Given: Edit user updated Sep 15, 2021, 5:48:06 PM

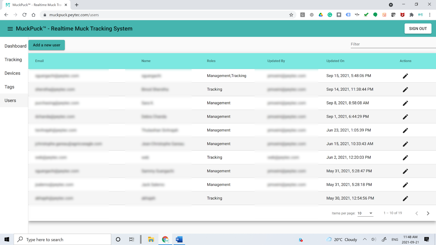Looking at the screenshot, I should [x=405, y=76].
